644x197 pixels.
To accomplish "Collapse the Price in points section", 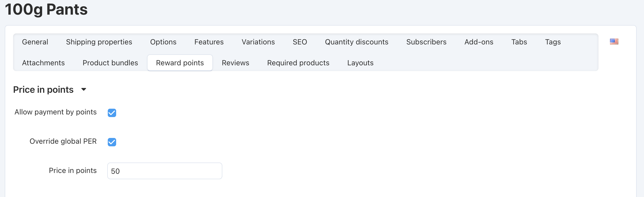I will tap(84, 89).
